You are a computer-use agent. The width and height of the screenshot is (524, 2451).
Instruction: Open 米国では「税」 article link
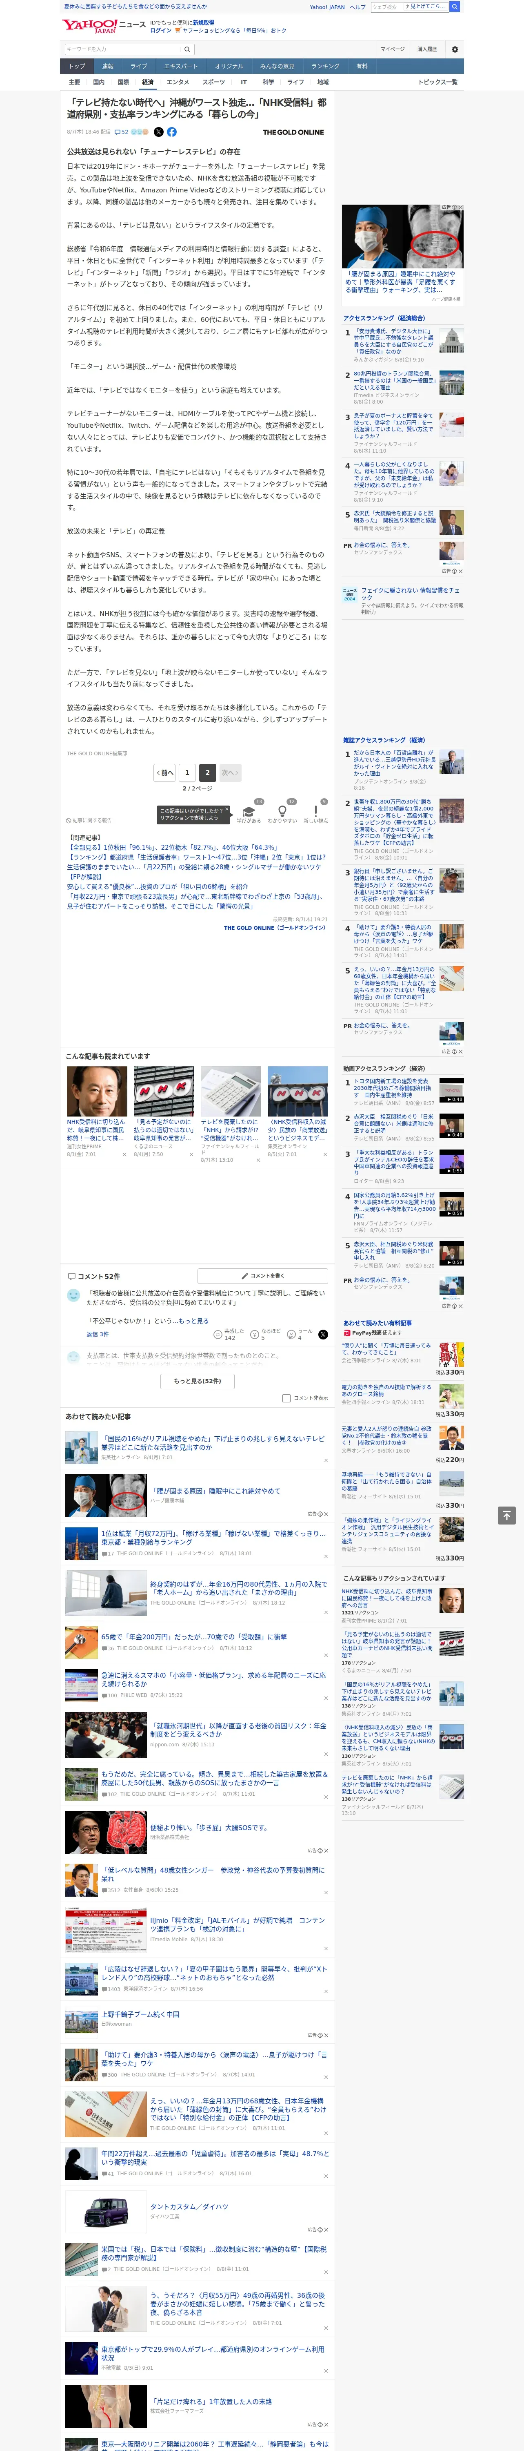[x=214, y=2253]
